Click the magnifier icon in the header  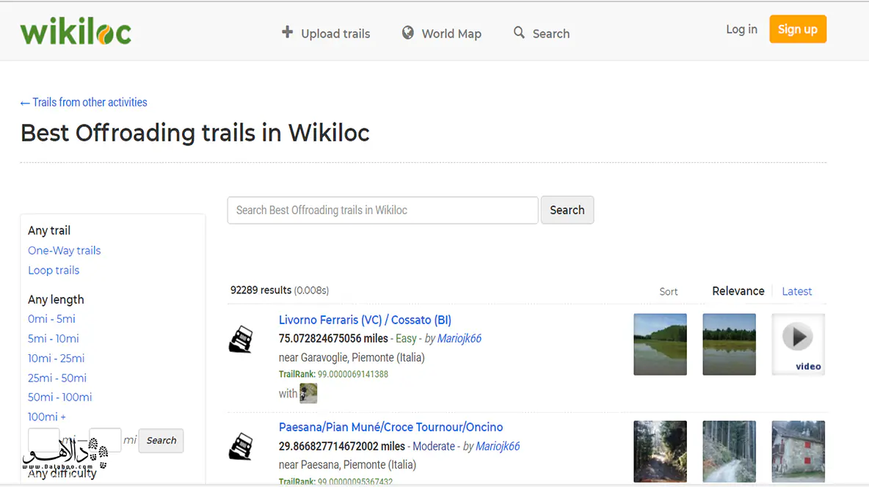click(x=519, y=33)
